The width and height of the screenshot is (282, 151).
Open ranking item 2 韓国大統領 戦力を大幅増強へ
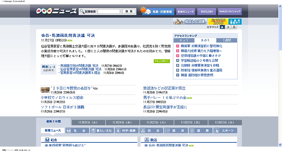(201, 51)
